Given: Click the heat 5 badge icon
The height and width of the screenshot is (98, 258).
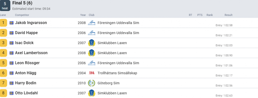Looking at the screenshot, I should click(x=5, y=6).
